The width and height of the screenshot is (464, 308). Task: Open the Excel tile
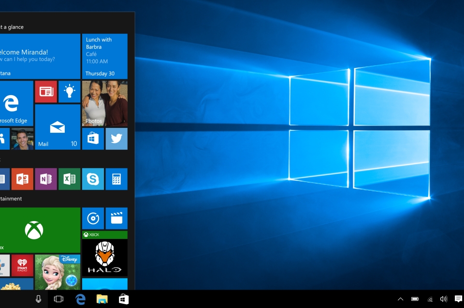[69, 179]
